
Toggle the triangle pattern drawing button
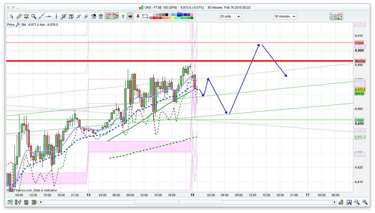pyautogui.click(x=116, y=16)
